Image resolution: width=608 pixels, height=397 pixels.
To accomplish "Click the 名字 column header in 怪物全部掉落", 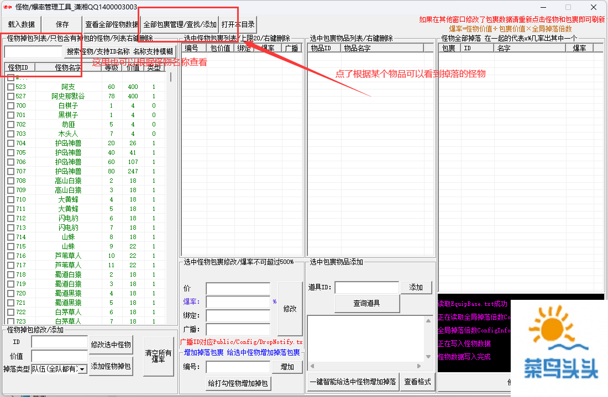I will click(x=530, y=48).
